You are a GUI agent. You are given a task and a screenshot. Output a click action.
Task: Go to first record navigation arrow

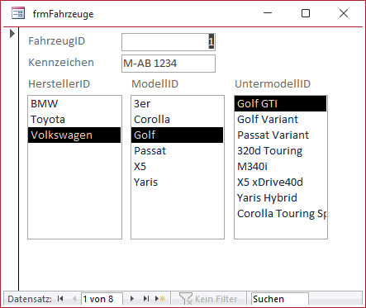coord(60,299)
